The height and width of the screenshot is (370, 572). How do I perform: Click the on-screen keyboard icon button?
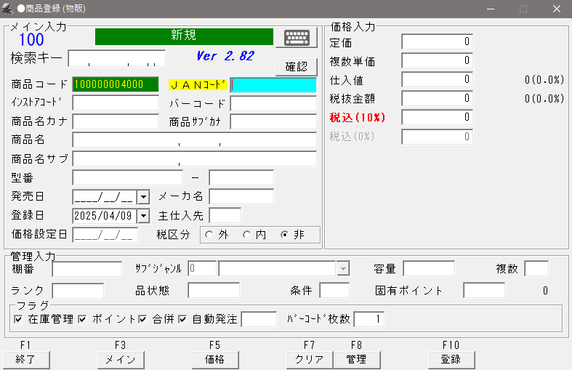[302, 38]
